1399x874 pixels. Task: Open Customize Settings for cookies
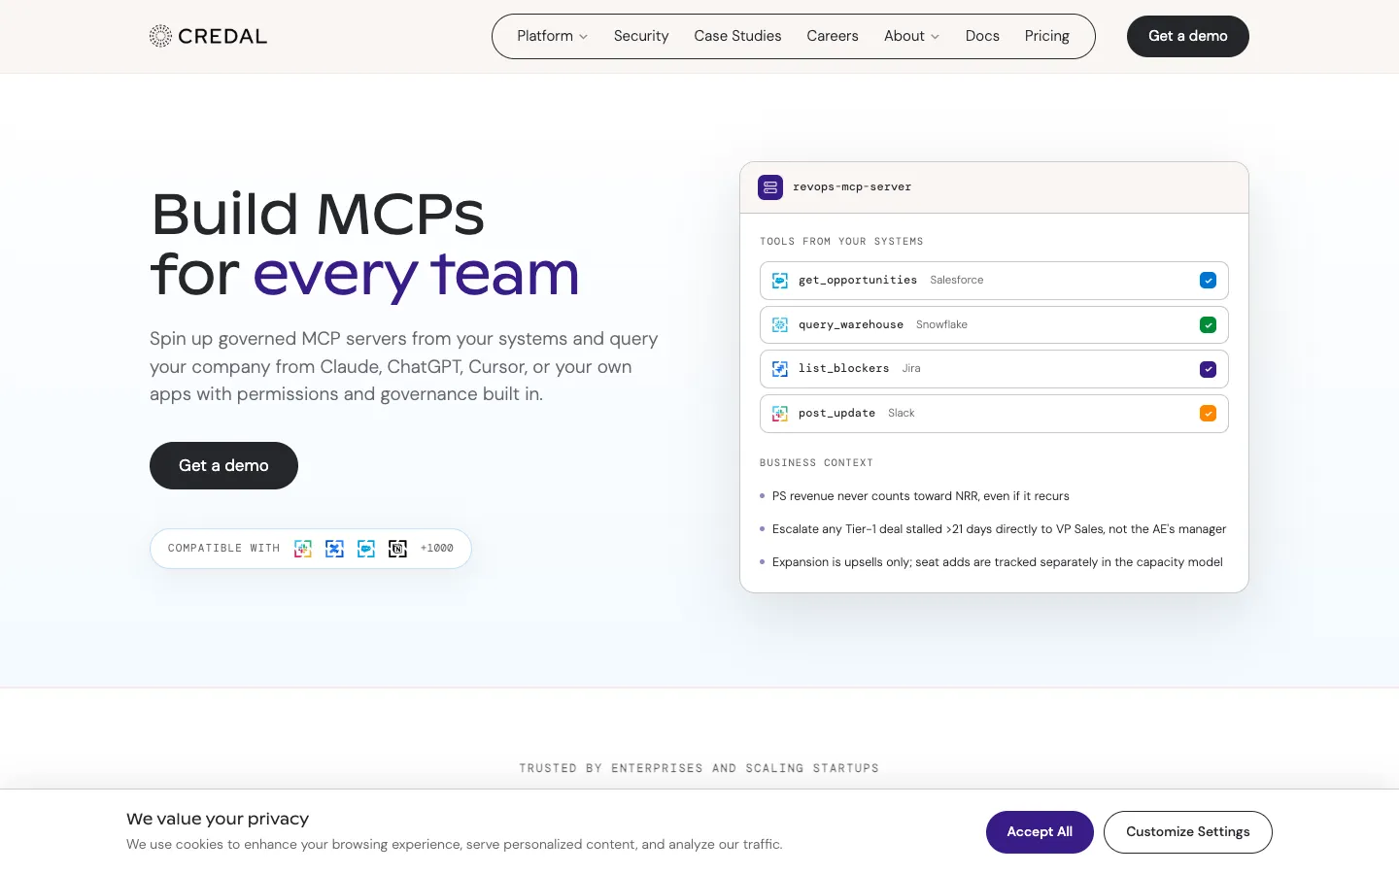point(1187,832)
